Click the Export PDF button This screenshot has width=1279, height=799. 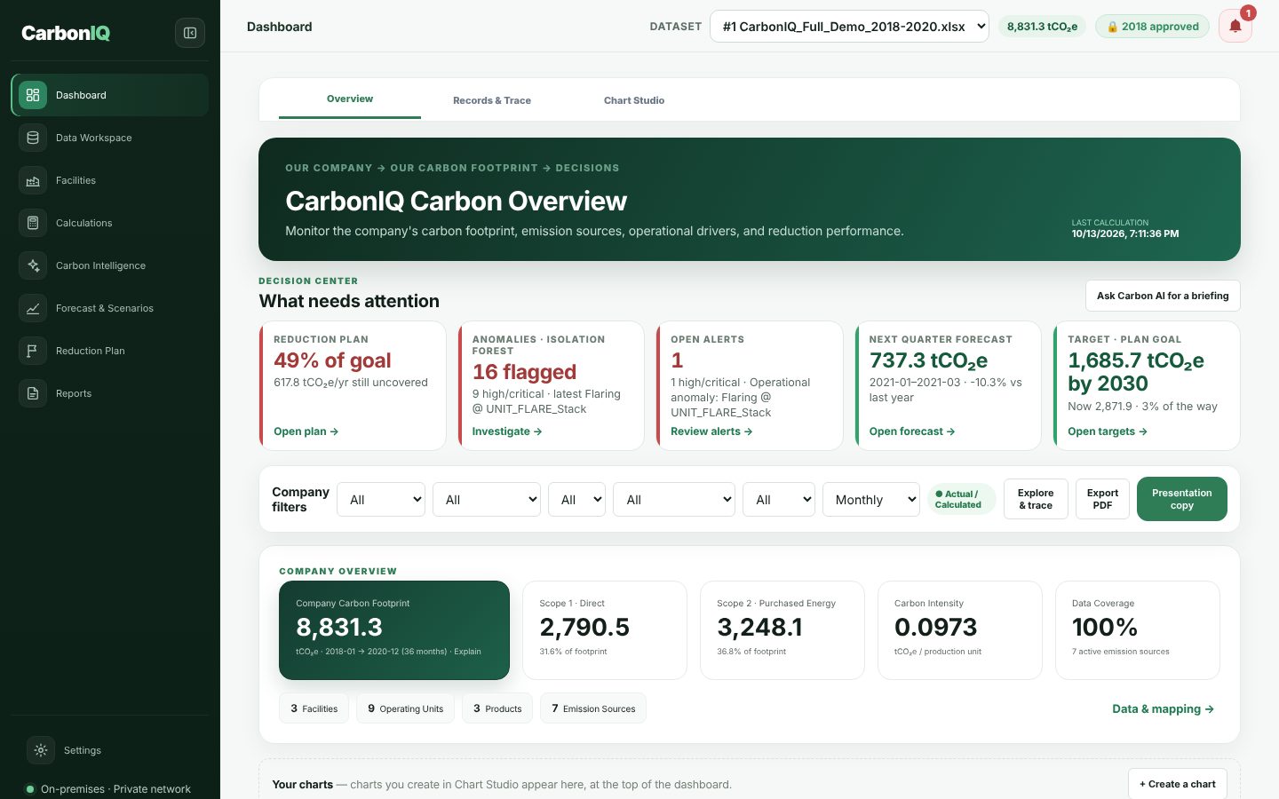click(x=1102, y=499)
